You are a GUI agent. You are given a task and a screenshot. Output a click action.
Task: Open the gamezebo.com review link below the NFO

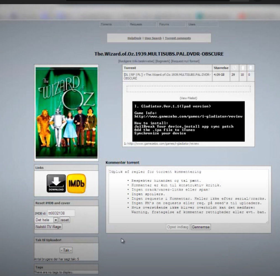pyautogui.click(x=163, y=144)
